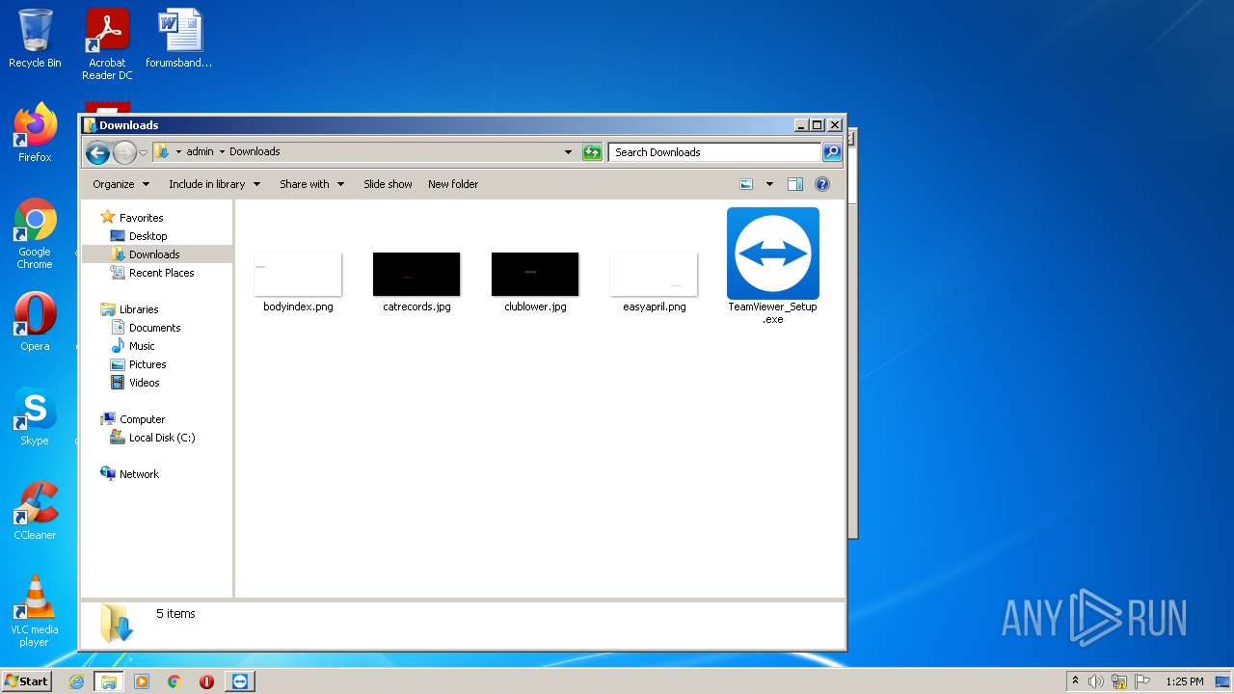
Task: Toggle the preview pane button
Action: tap(795, 184)
